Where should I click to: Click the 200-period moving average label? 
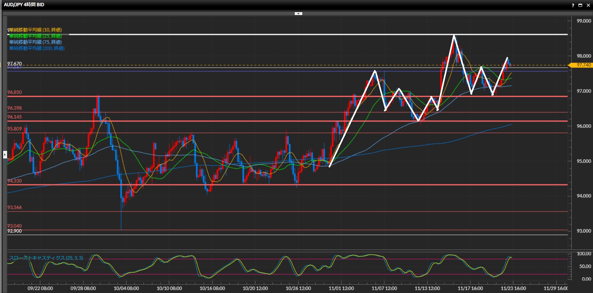coord(37,48)
